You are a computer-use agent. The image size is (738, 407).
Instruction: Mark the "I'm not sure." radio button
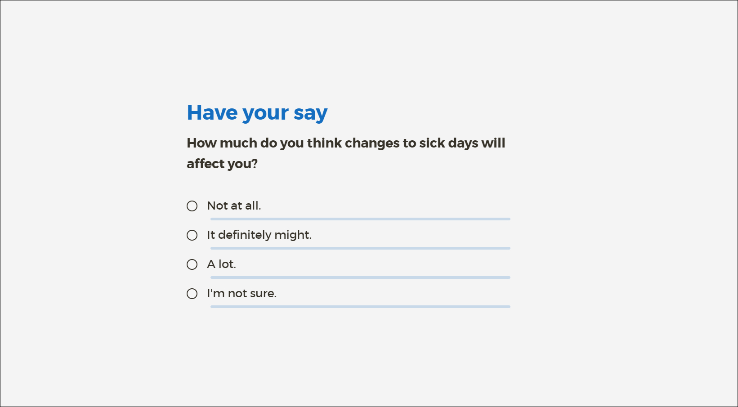click(192, 294)
